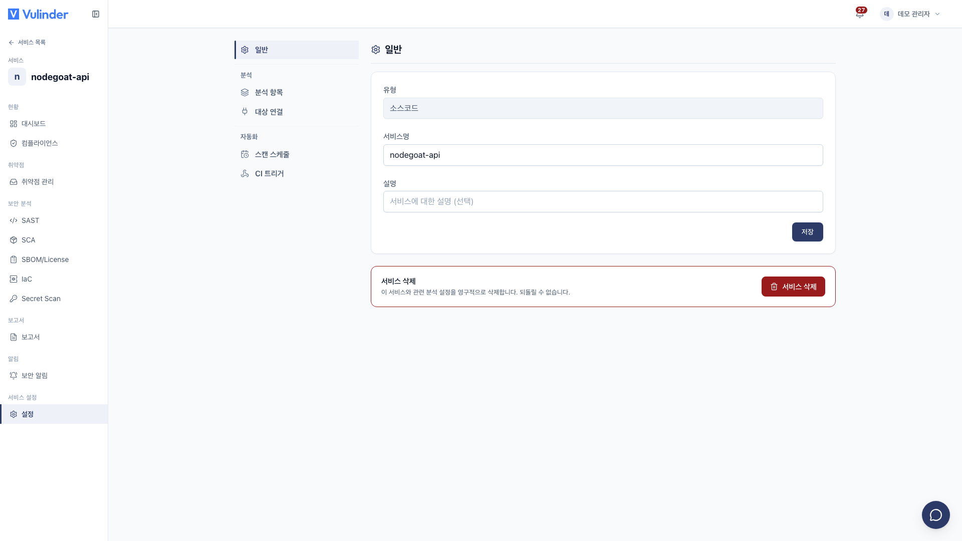Click the plug icon next to 대상 연결
This screenshot has width=962, height=541.
(245, 112)
